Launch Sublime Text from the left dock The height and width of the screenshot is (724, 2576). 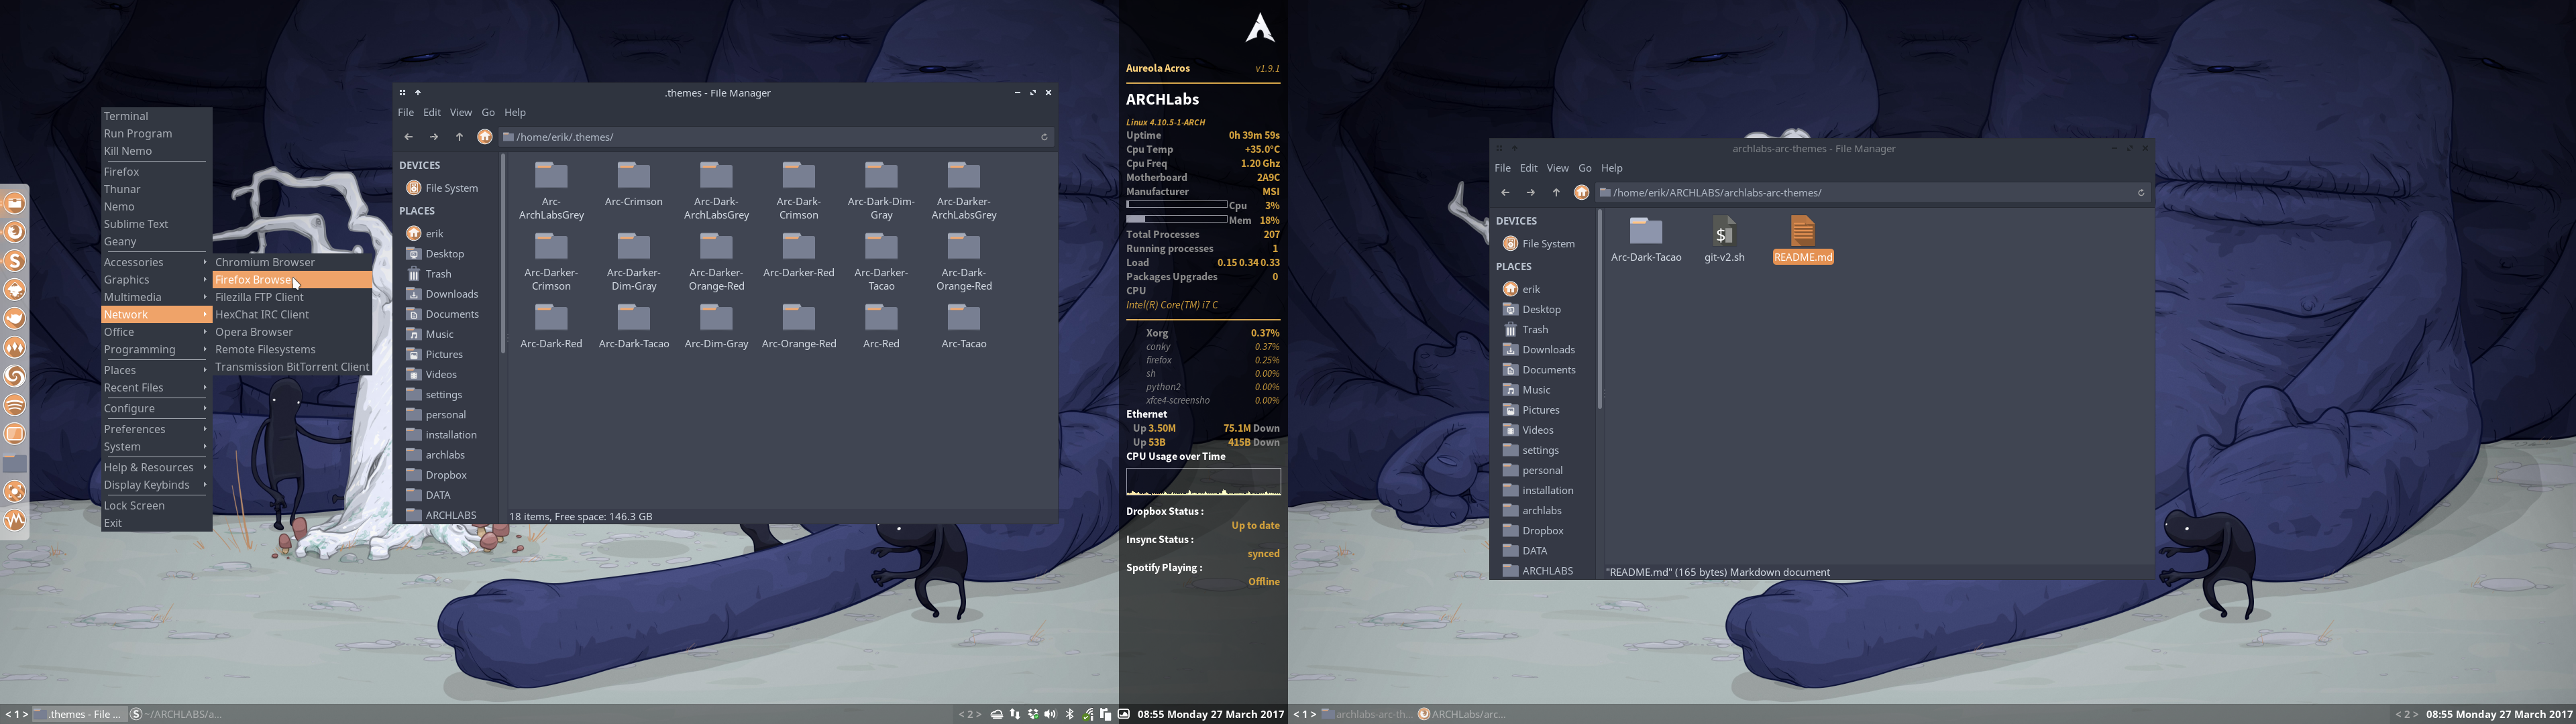[15, 261]
